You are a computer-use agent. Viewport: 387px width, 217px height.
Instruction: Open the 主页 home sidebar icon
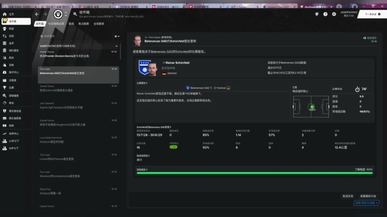click(4, 15)
